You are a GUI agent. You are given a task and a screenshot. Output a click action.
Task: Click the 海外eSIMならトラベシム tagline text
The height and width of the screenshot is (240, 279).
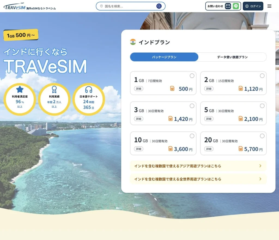[41, 8]
